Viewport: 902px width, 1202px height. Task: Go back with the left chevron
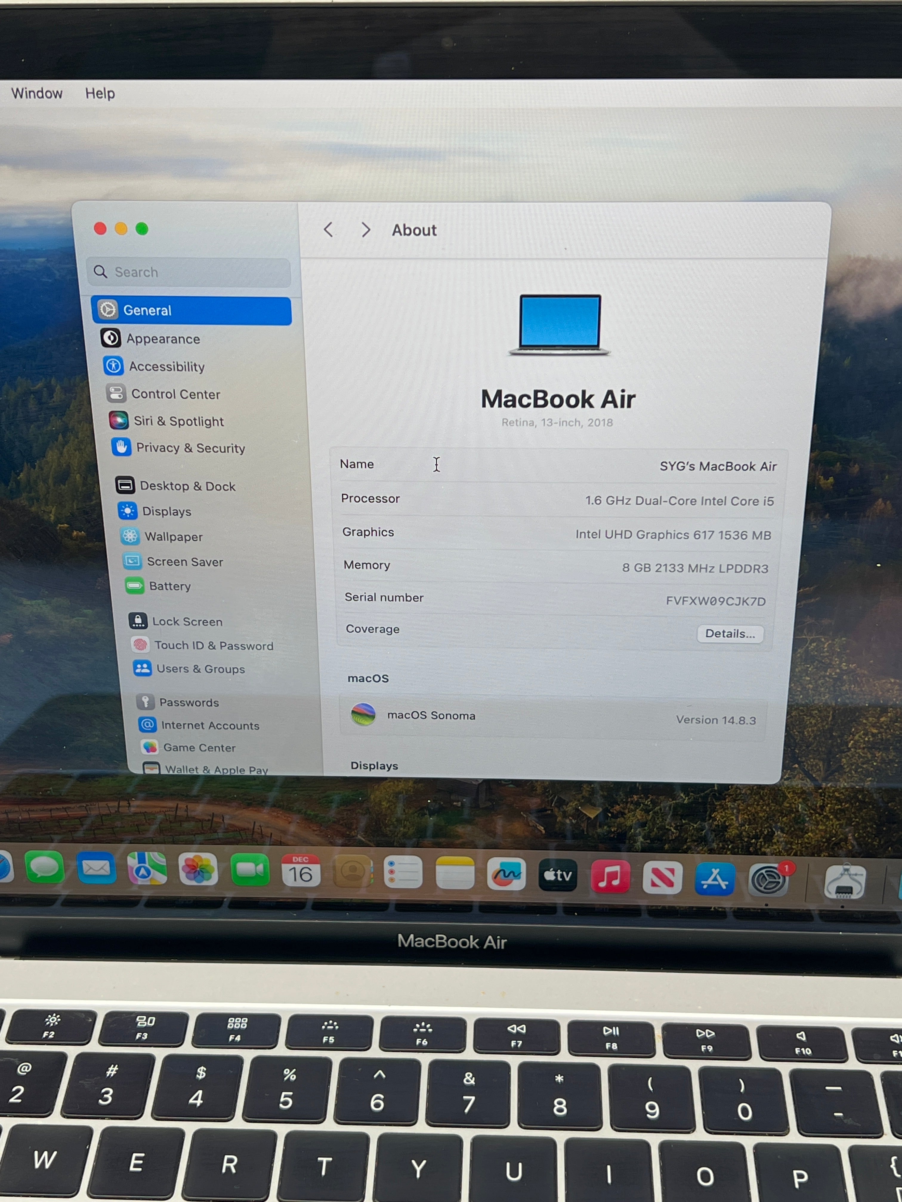328,229
